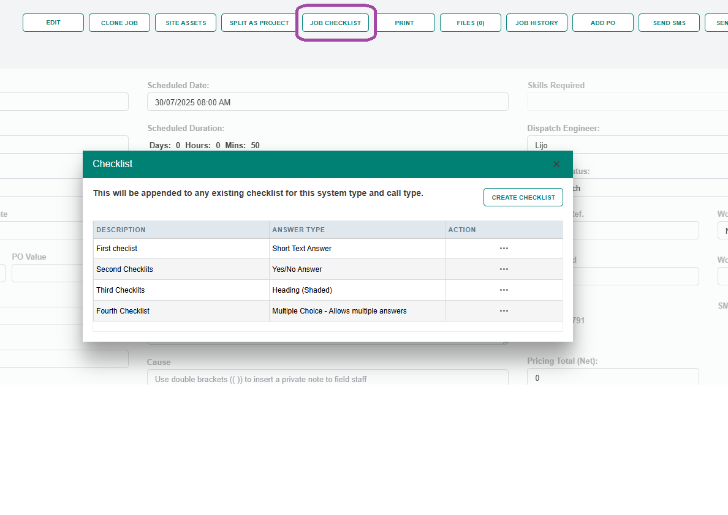The height and width of the screenshot is (515, 728).
Task: Select Split As Project
Action: [x=259, y=23]
